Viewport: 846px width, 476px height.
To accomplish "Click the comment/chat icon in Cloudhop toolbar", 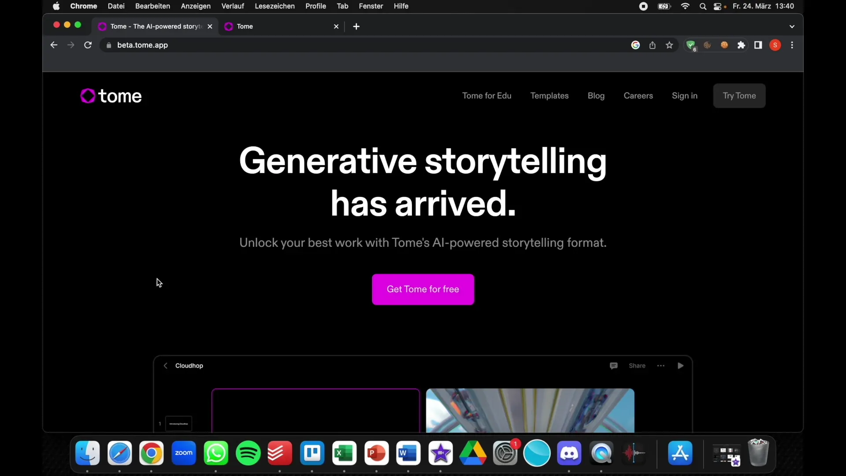I will [614, 365].
